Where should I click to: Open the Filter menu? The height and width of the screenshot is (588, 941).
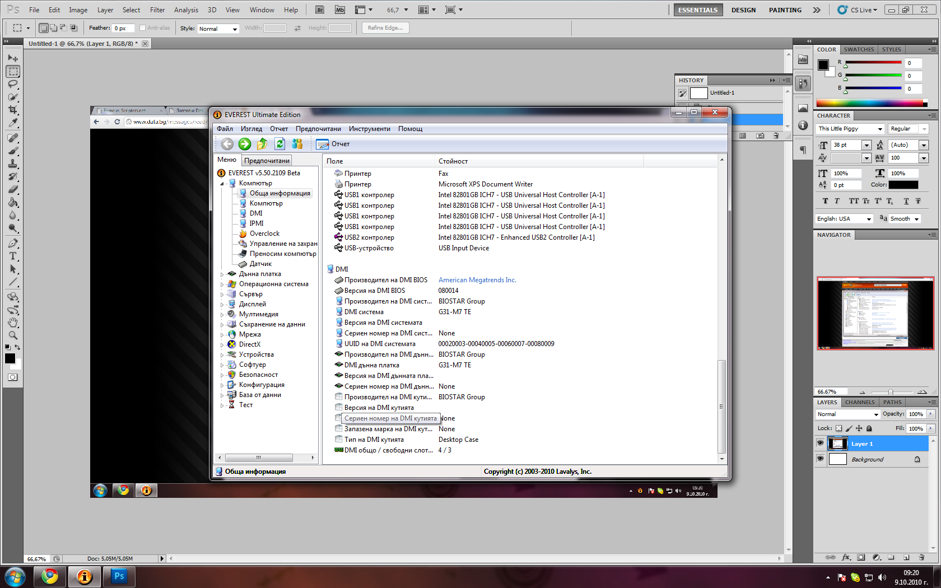pyautogui.click(x=157, y=10)
